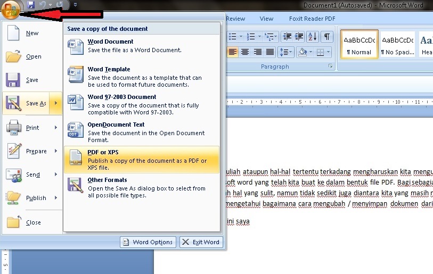Click the horizontal ruler
The width and height of the screenshot is (433, 274).
[330, 102]
